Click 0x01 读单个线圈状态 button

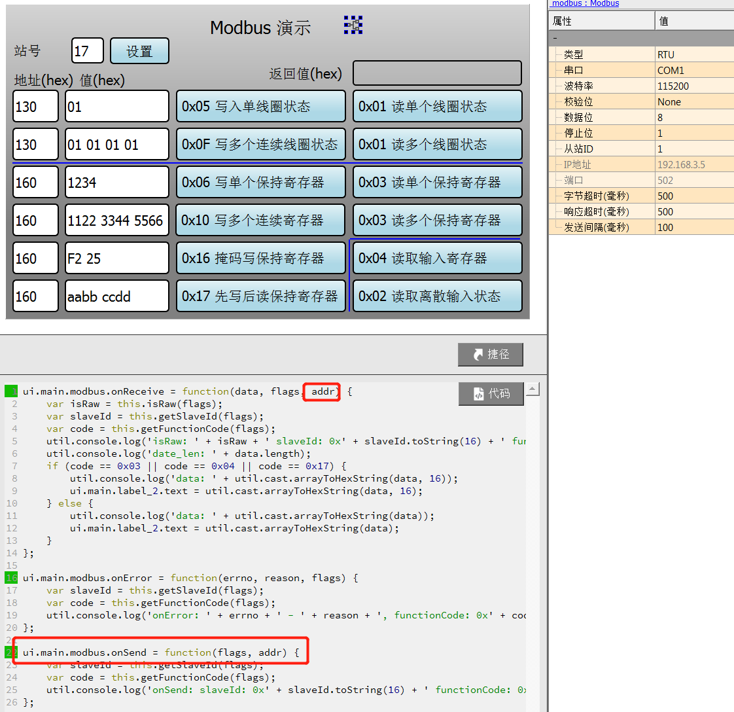[x=437, y=106]
